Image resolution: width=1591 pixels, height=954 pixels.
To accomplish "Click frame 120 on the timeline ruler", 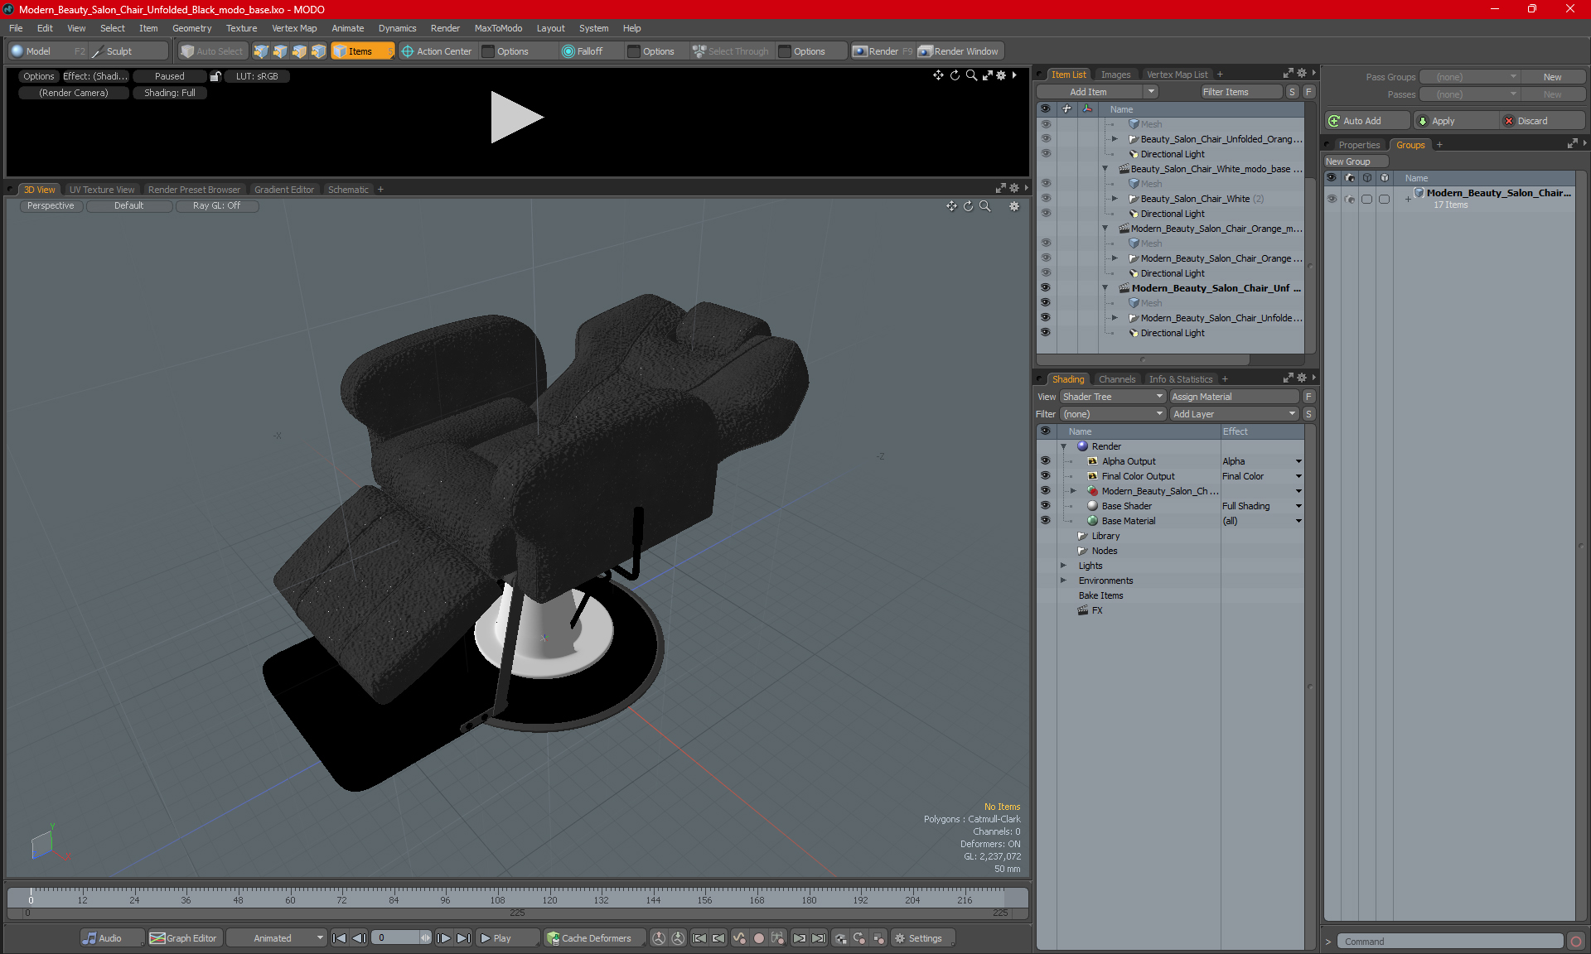I will point(549,900).
